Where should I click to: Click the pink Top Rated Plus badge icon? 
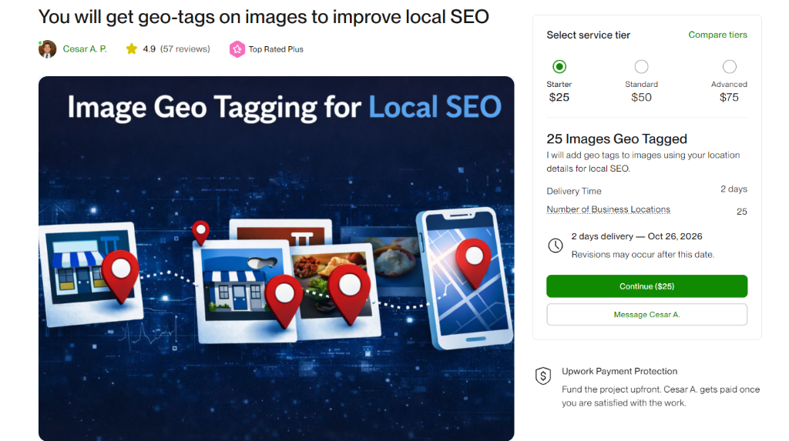(237, 49)
